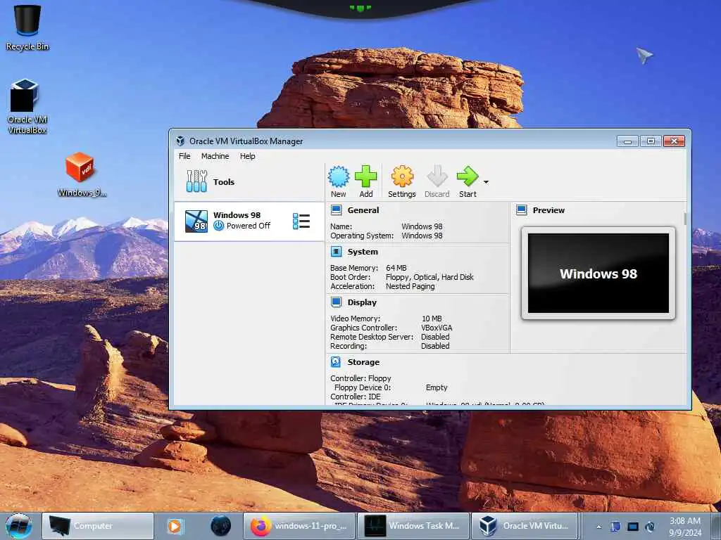Image resolution: width=721 pixels, height=540 pixels.
Task: Open Settings via the orange gear icon
Action: pyautogui.click(x=402, y=176)
